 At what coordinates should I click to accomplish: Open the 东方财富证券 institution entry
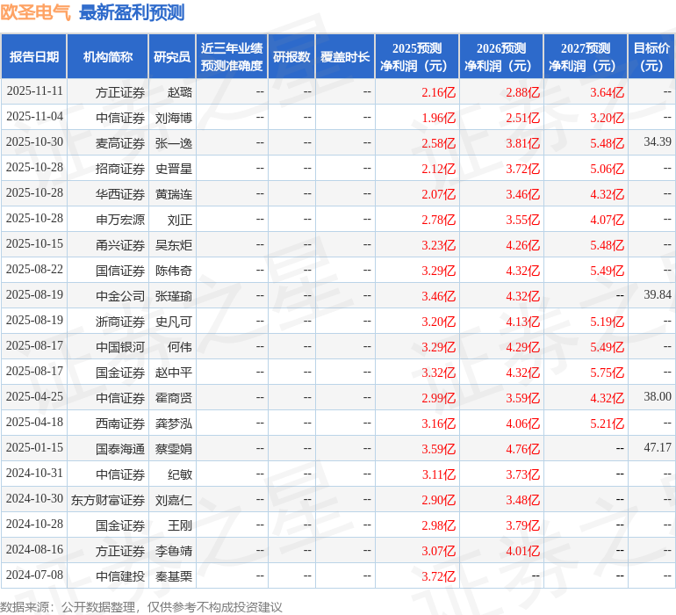click(x=108, y=500)
